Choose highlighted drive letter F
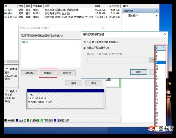176x138 pixels. [161, 62]
